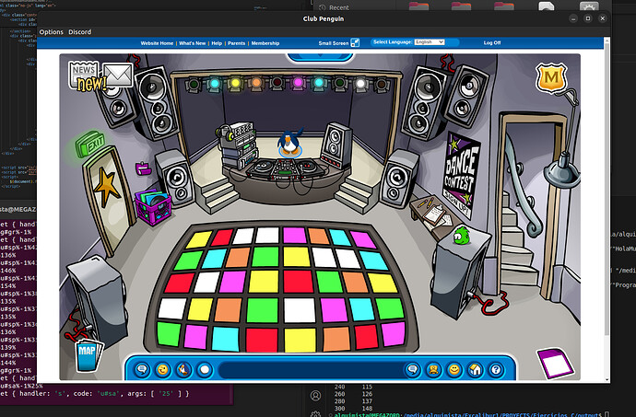Click the Help link in top bar
The image size is (636, 417).
(x=217, y=43)
